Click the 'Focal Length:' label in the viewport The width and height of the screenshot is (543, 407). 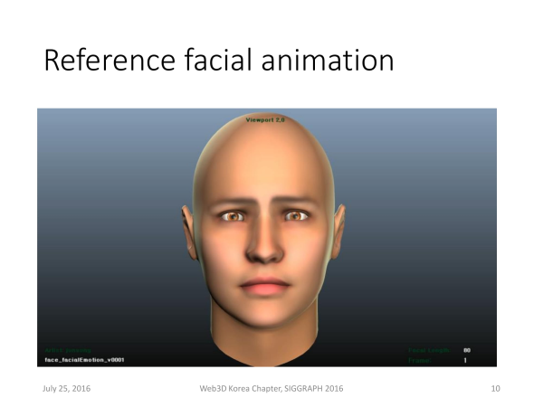(x=429, y=350)
